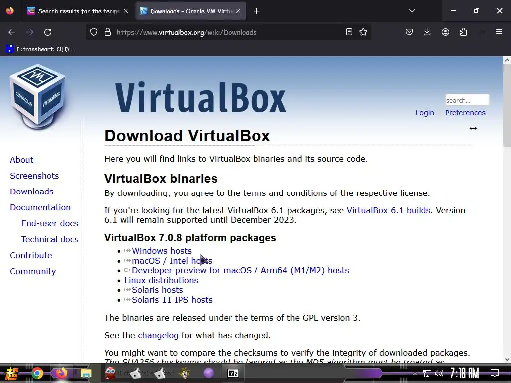Open the notification center icon
511x383 pixels.
[495, 373]
